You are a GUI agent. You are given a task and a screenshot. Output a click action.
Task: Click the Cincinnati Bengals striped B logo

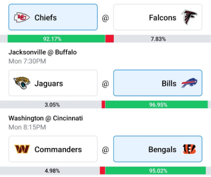189,149
